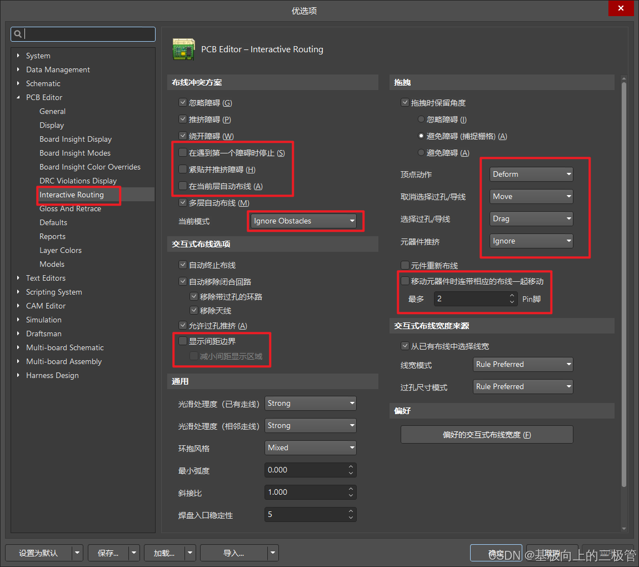This screenshot has height=567, width=639.
Task: Expand the Schematic tree node
Action: pos(18,83)
